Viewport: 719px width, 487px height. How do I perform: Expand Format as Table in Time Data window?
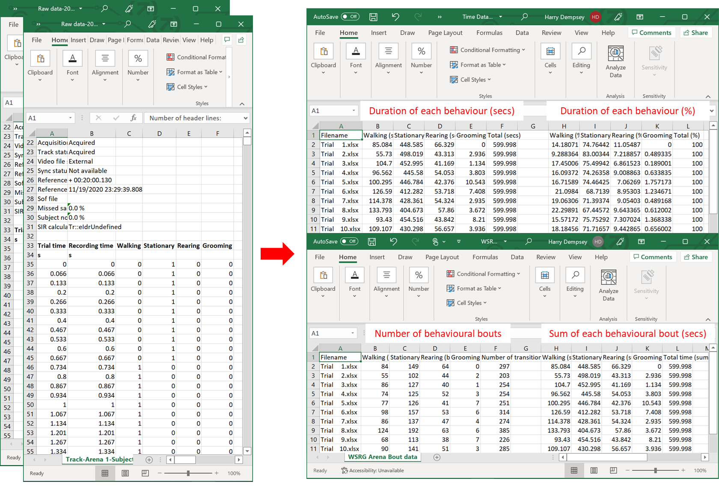click(x=478, y=65)
